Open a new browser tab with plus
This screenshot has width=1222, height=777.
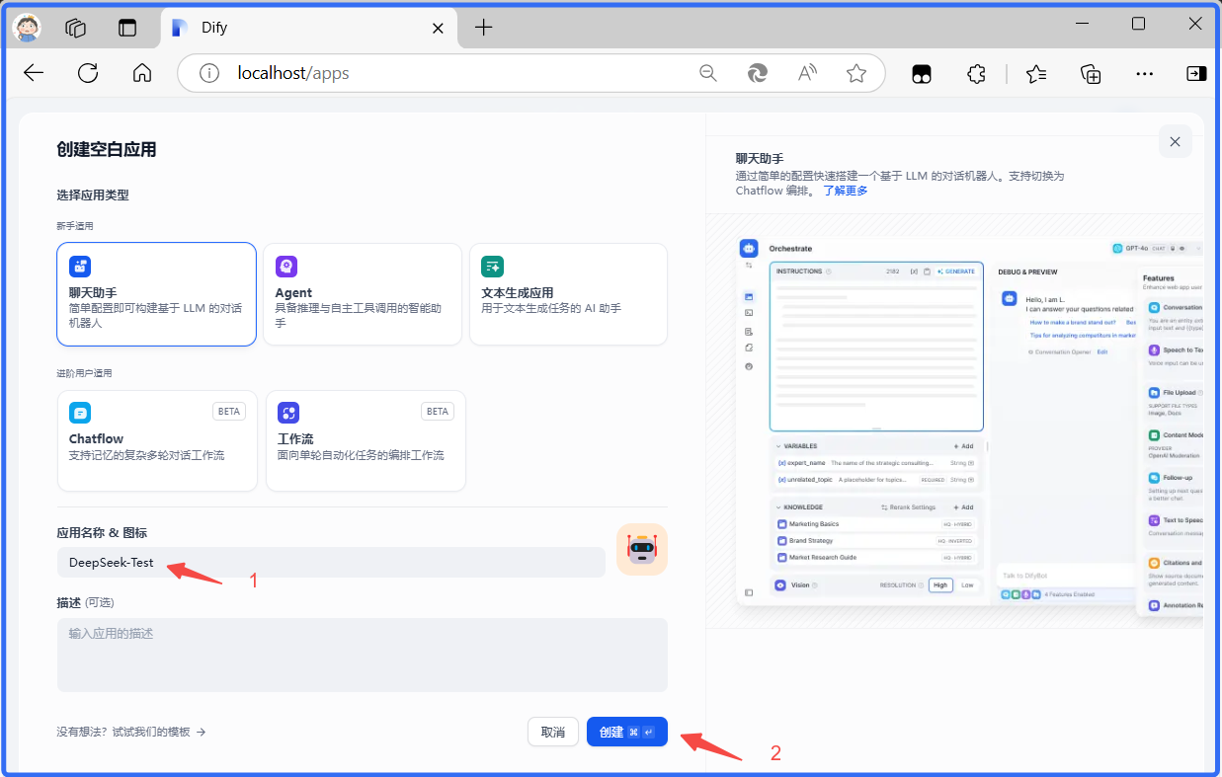click(483, 28)
